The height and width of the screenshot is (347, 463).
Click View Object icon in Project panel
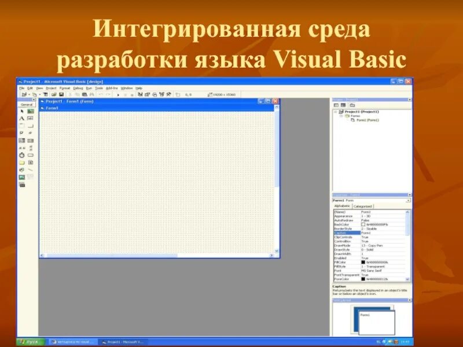(x=343, y=105)
